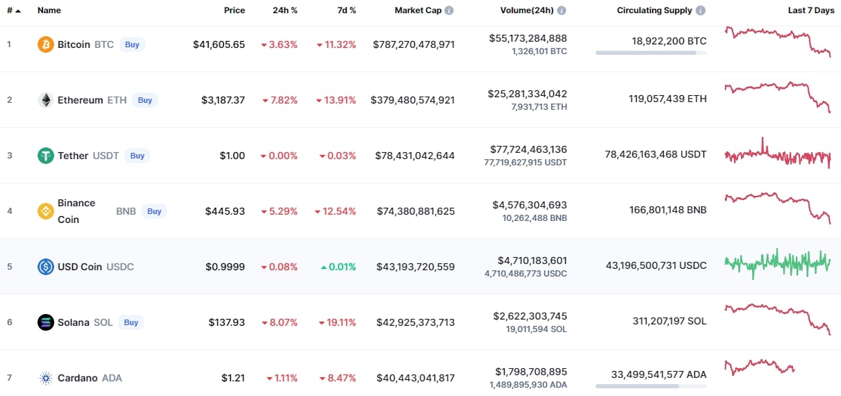Sort table by 7d % column

(345, 10)
